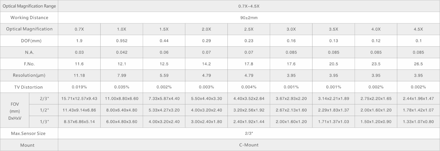This screenshot has width=440, height=151.
Task: Select FOV value 3.00x2.40x1.80
Action: point(207,122)
